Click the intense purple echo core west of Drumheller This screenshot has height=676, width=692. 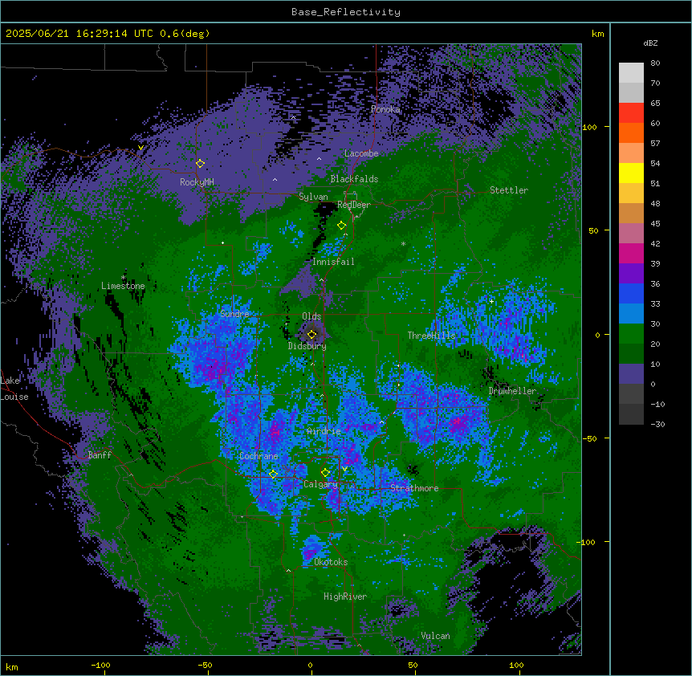[x=458, y=423]
